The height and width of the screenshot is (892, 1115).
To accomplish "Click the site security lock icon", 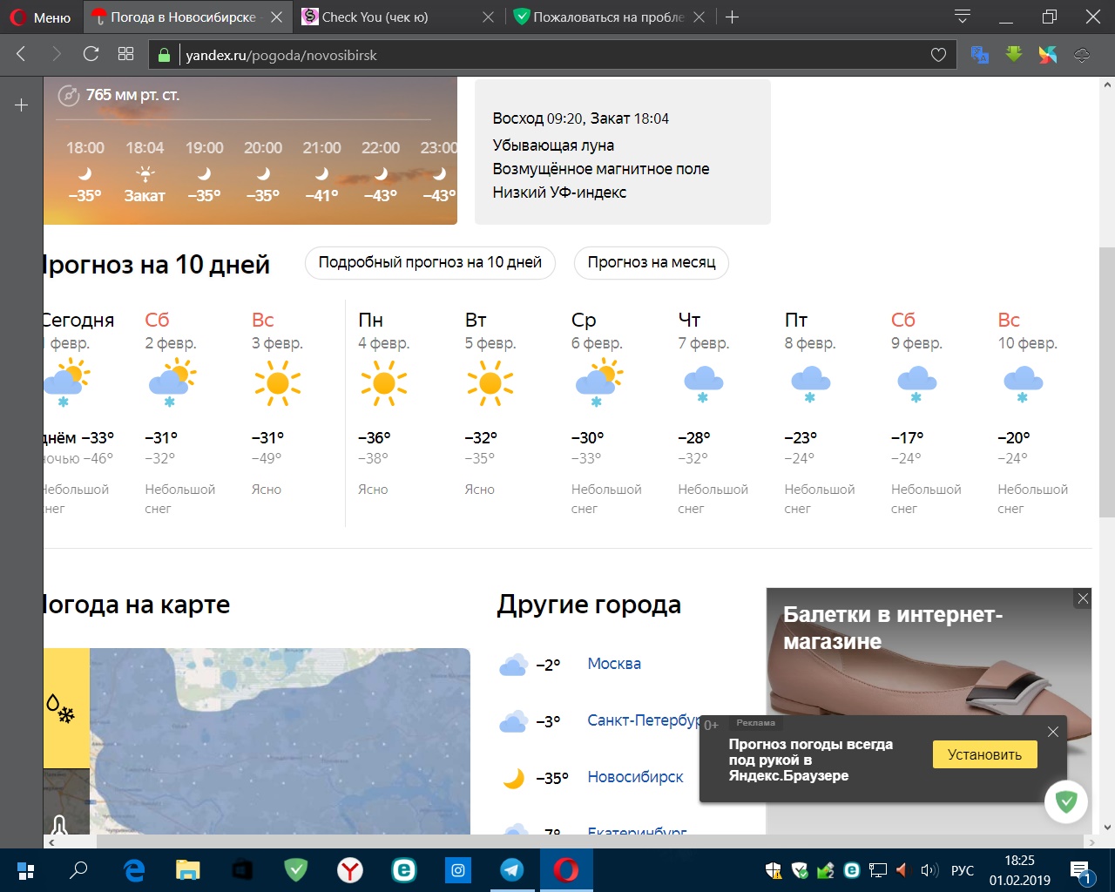I will pyautogui.click(x=163, y=55).
